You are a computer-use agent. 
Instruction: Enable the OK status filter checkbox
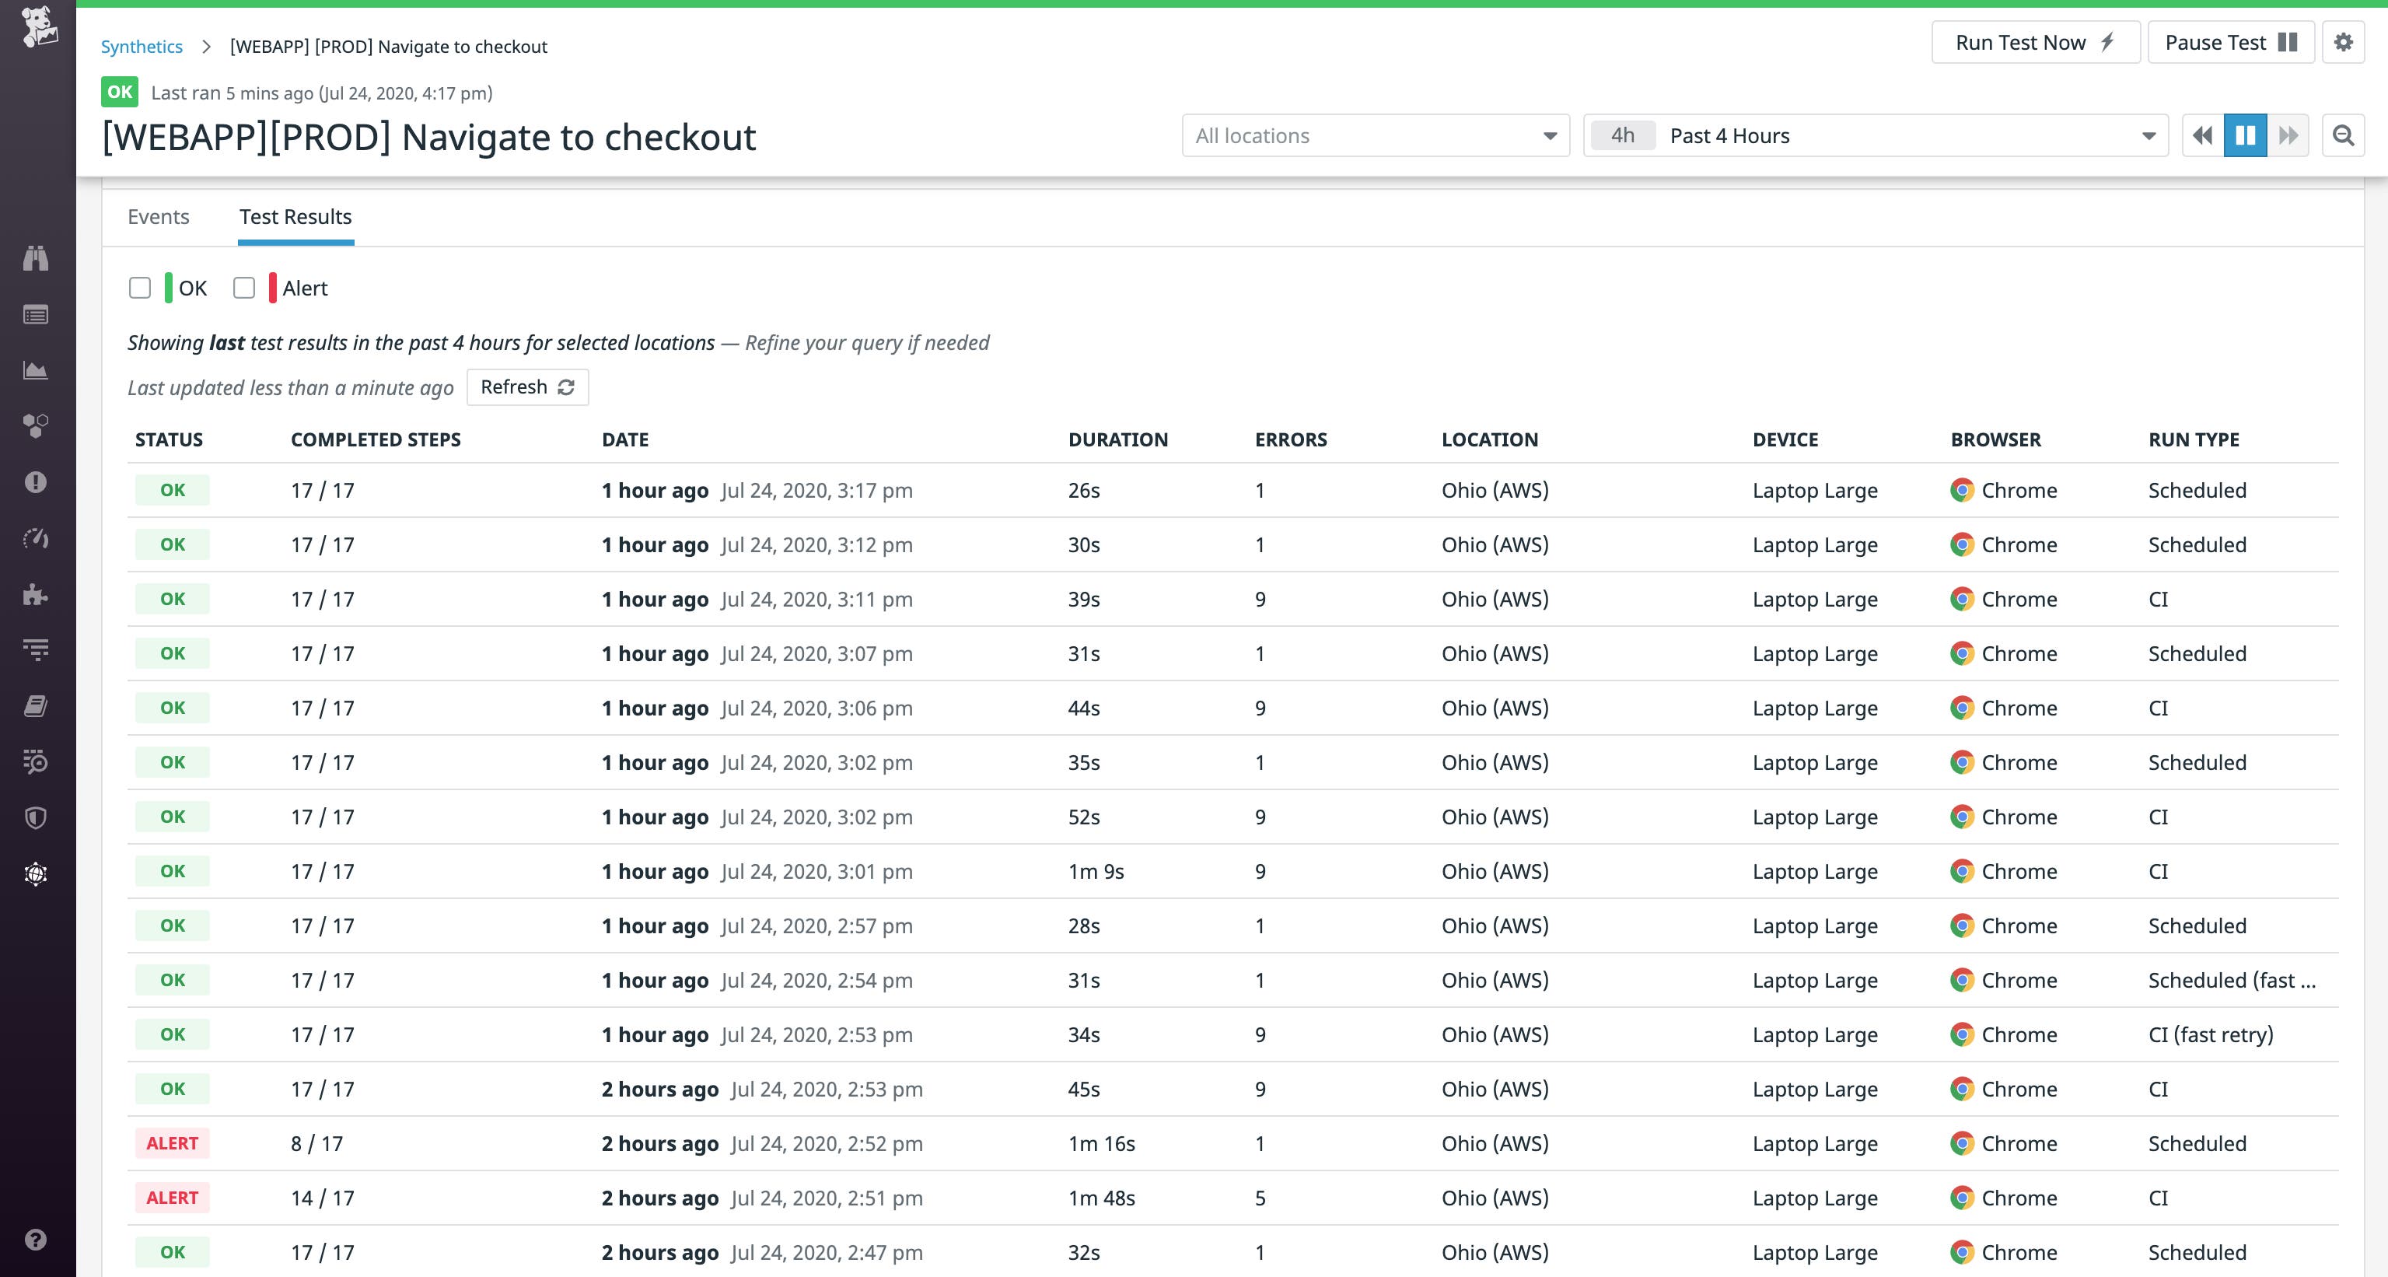click(140, 288)
